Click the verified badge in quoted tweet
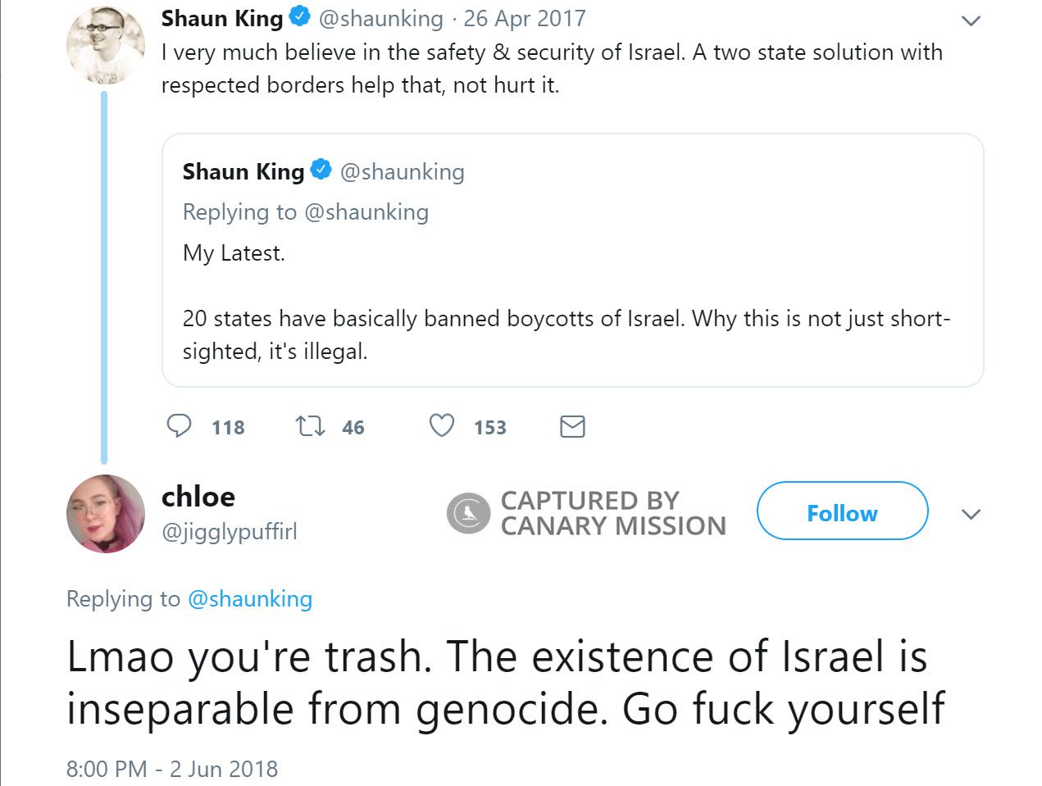The width and height of the screenshot is (1042, 786). point(321,170)
